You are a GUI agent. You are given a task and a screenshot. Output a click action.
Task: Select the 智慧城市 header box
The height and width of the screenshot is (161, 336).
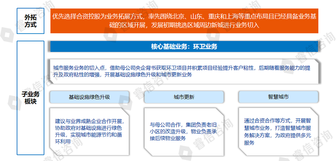click(x=278, y=97)
